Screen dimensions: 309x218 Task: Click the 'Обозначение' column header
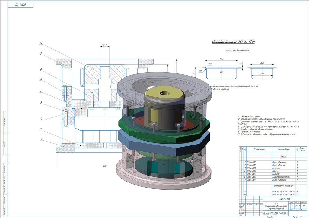click(259, 149)
